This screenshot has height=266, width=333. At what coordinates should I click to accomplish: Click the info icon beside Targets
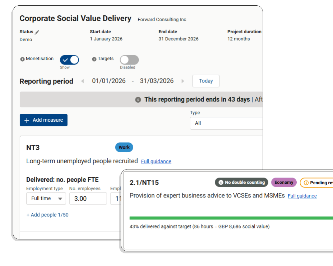click(x=94, y=59)
